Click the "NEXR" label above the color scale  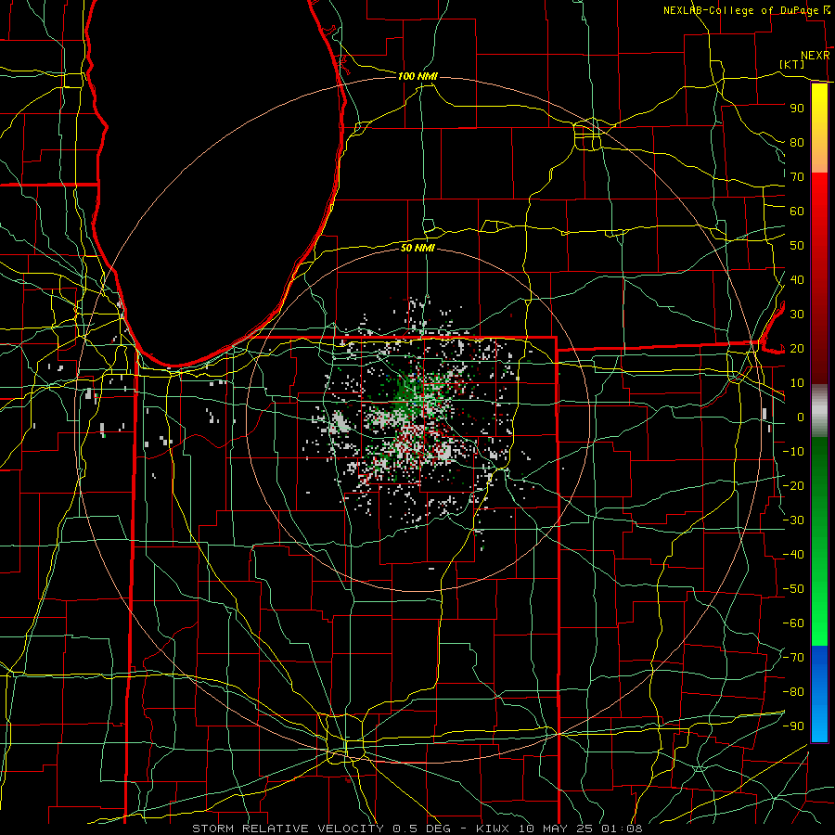point(816,56)
